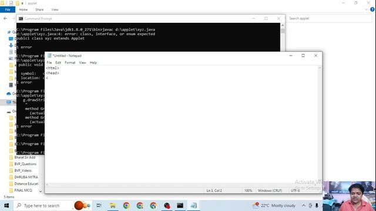Screen dimensions: 376x211
Task: Minimize the Notepad window
Action: 291,56
